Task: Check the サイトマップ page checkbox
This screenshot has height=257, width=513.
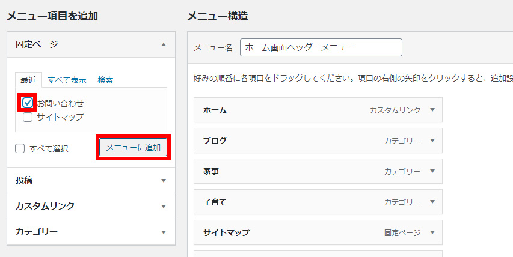Action: click(x=27, y=117)
